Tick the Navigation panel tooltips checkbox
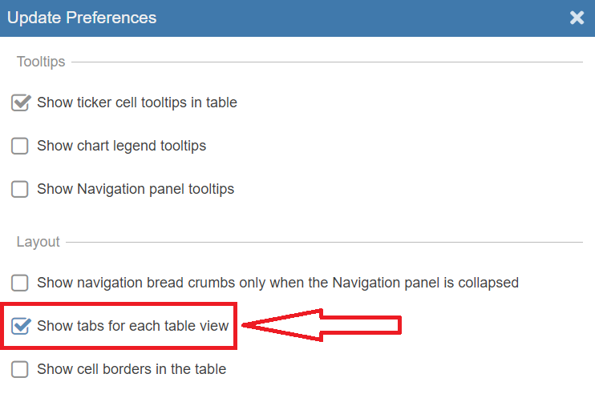The image size is (595, 414). click(20, 189)
